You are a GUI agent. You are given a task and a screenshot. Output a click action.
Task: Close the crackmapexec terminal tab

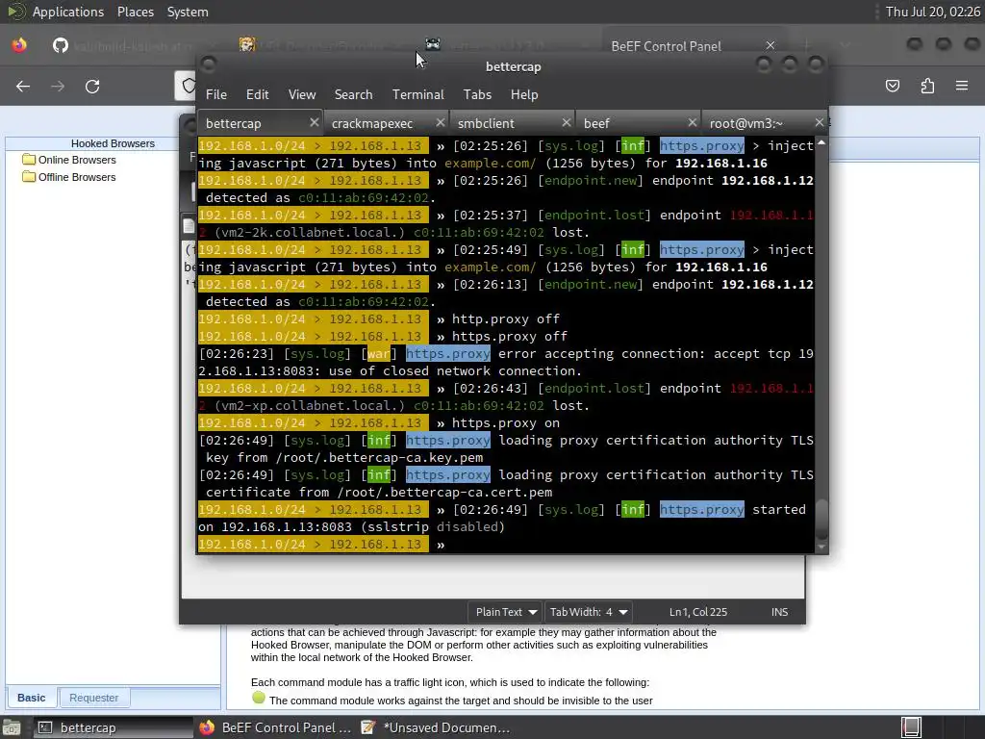pyautogui.click(x=440, y=122)
